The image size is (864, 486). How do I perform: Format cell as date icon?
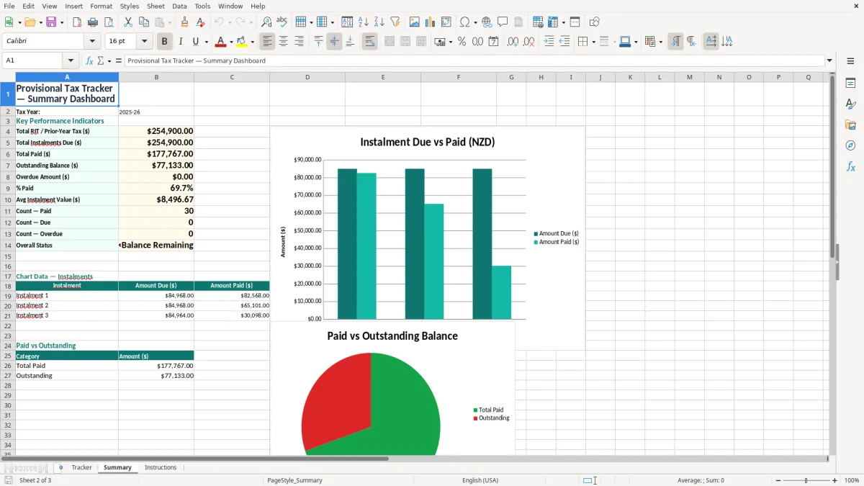click(x=494, y=42)
